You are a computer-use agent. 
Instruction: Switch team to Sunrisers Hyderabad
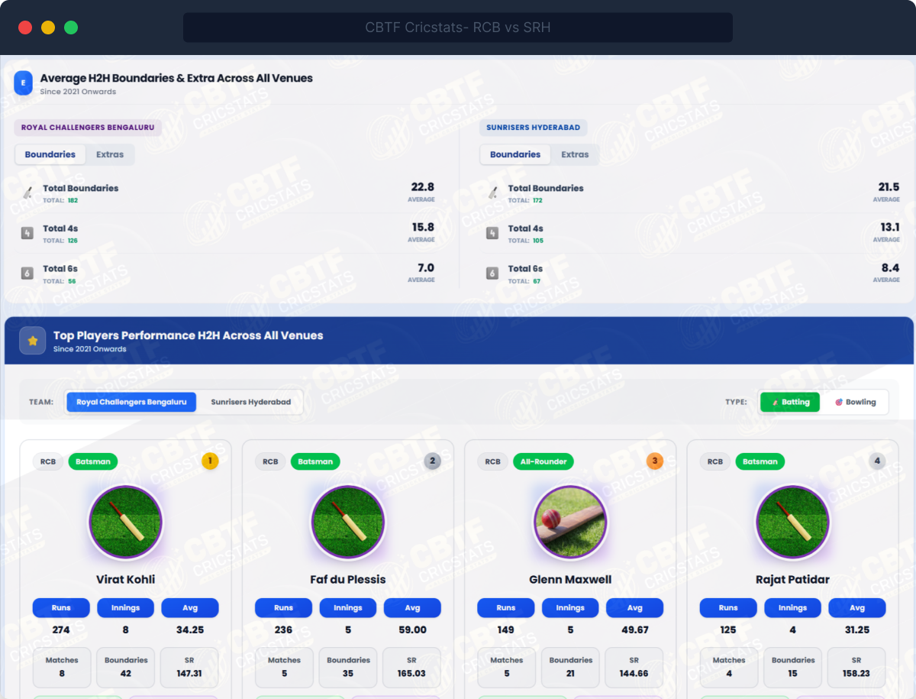250,402
